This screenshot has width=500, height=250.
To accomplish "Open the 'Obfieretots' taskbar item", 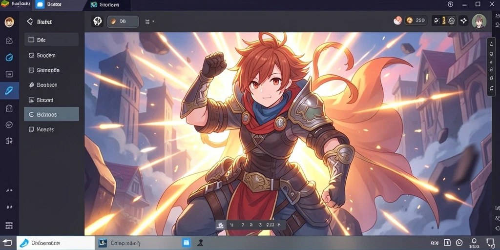I will click(x=56, y=243).
